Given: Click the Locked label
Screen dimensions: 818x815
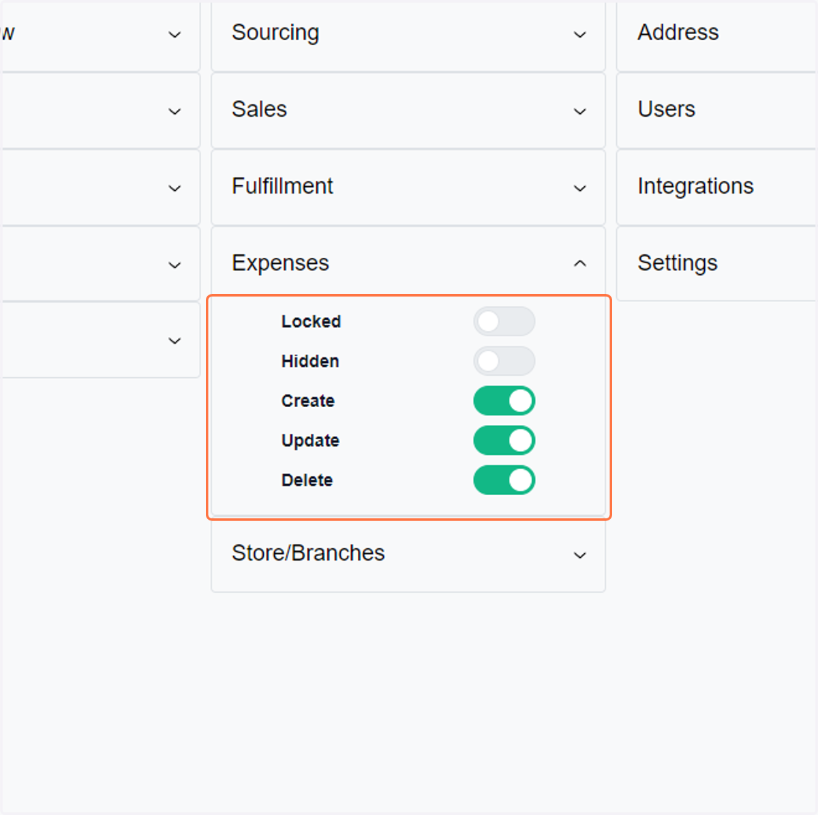Looking at the screenshot, I should click(x=311, y=321).
